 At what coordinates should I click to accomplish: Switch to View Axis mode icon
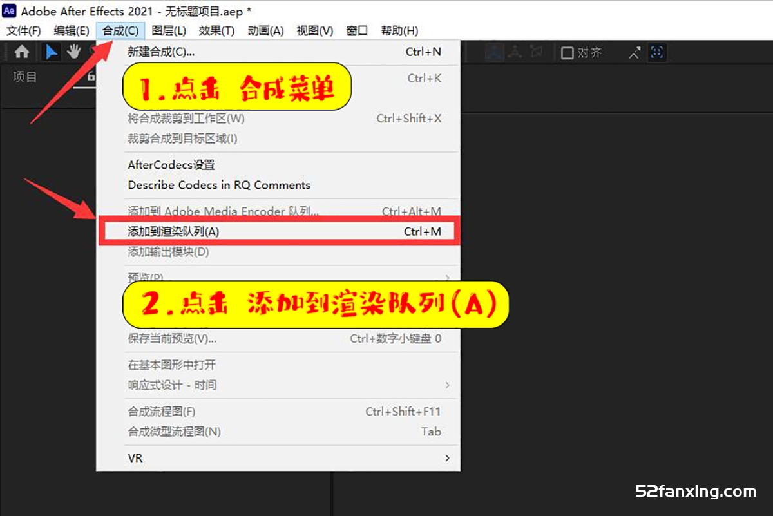536,53
